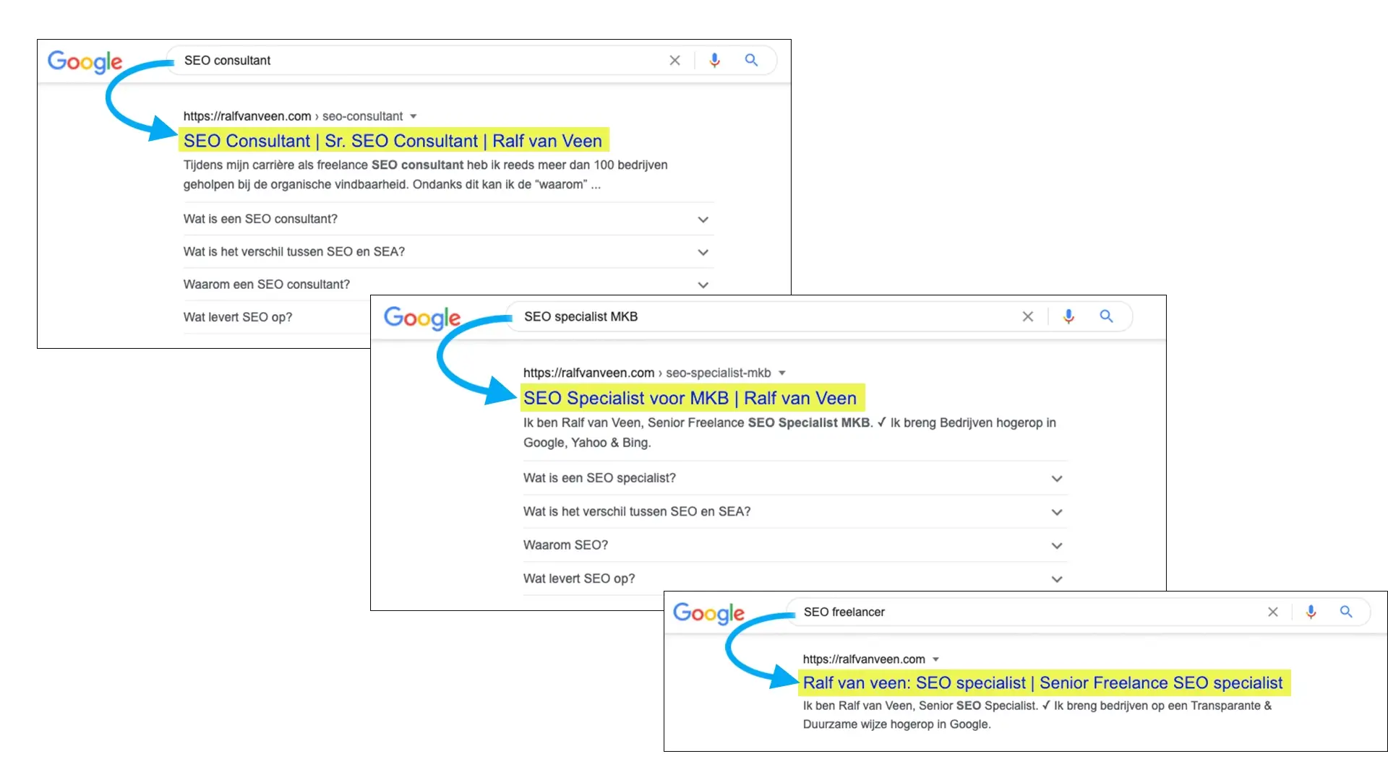The height and width of the screenshot is (780, 1388).
Task: Start voice search in SEO specialist MKB window
Action: (1068, 316)
